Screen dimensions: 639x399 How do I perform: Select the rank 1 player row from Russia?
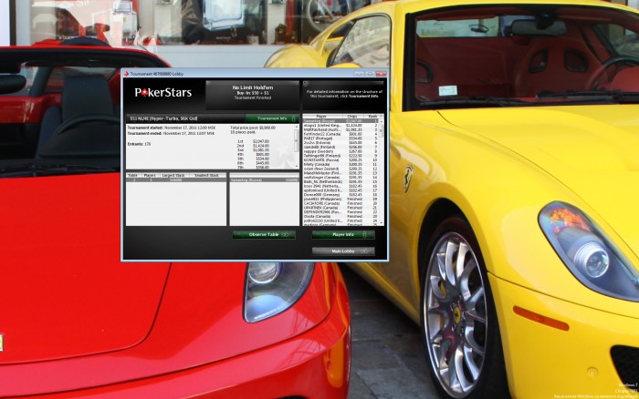(x=341, y=121)
